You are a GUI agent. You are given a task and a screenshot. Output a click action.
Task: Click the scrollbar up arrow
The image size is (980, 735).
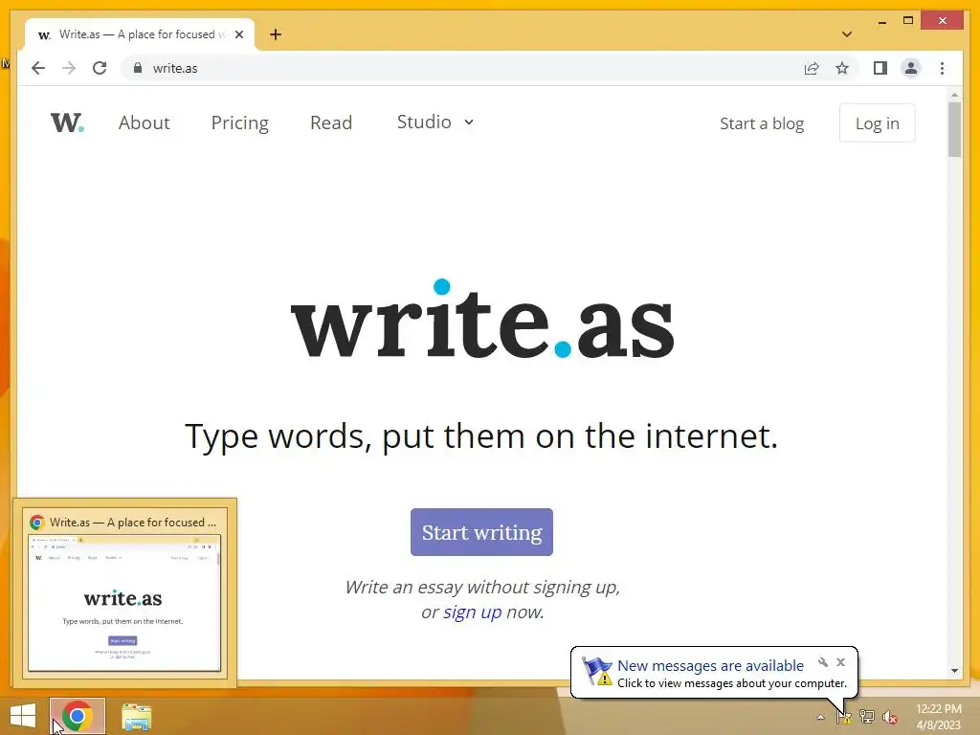[954, 95]
